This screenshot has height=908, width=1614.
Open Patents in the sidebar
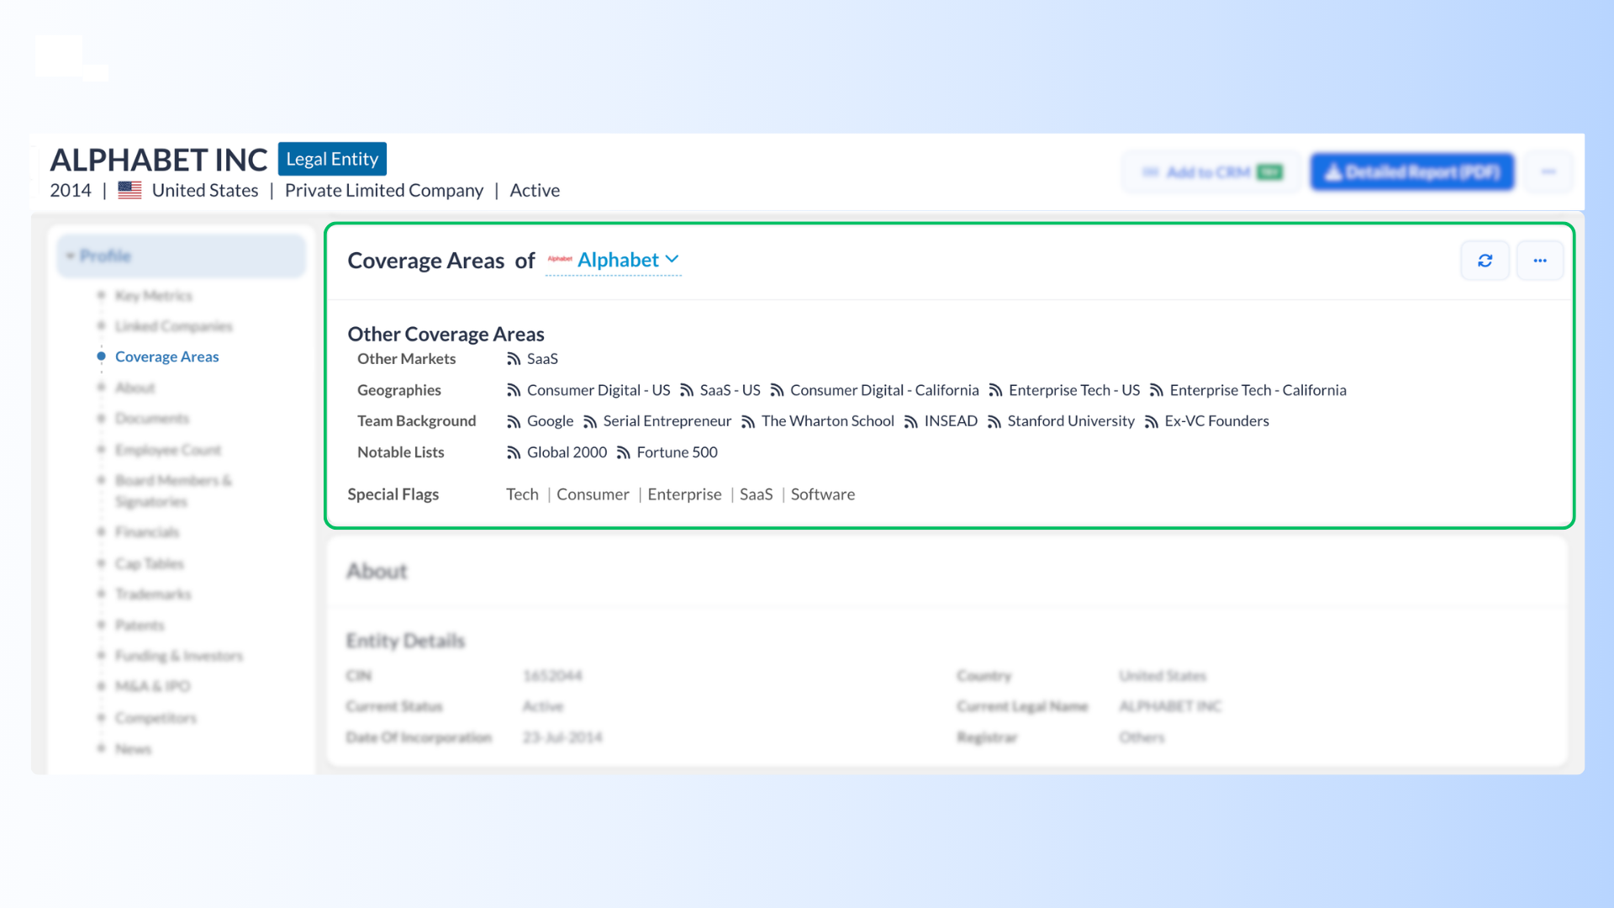click(140, 625)
